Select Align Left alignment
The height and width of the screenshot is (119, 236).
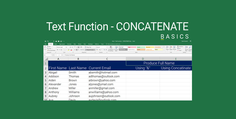[75, 50]
